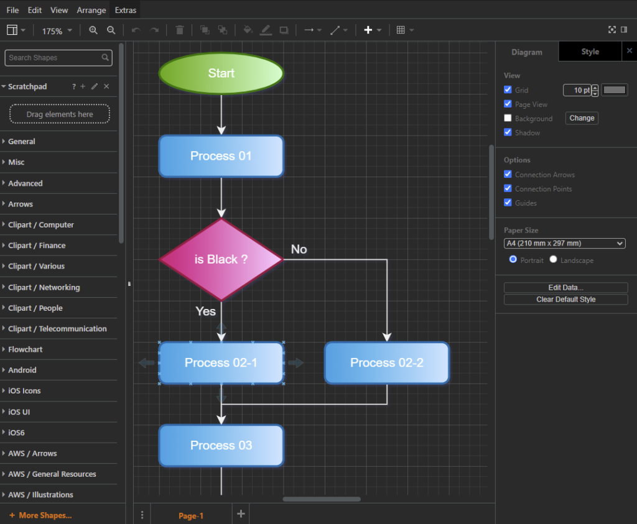Click the Delete trash icon
Screen dimensions: 637x524
[180, 30]
